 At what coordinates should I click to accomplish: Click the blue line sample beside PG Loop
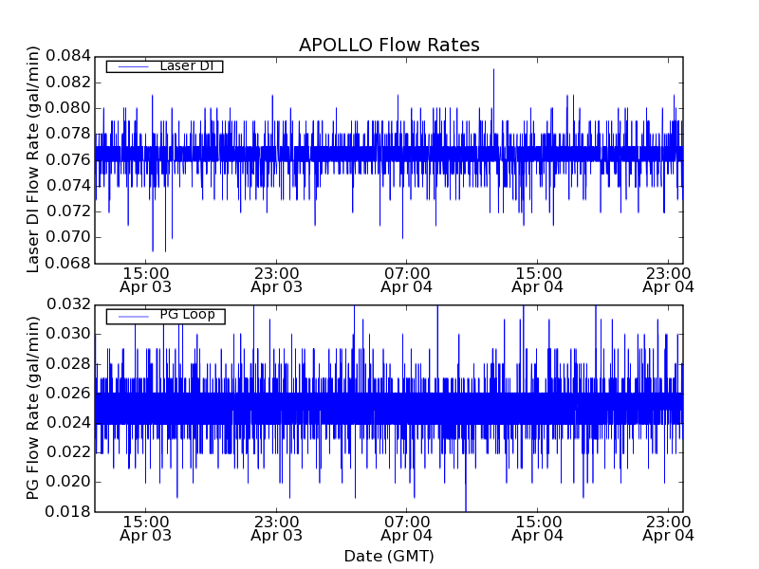[133, 317]
